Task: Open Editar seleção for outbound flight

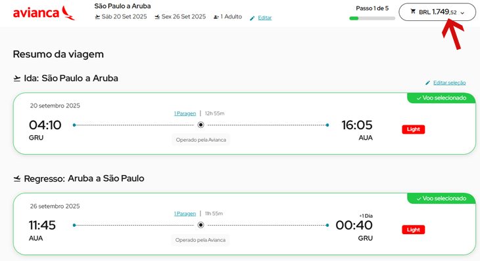Action: pyautogui.click(x=449, y=83)
